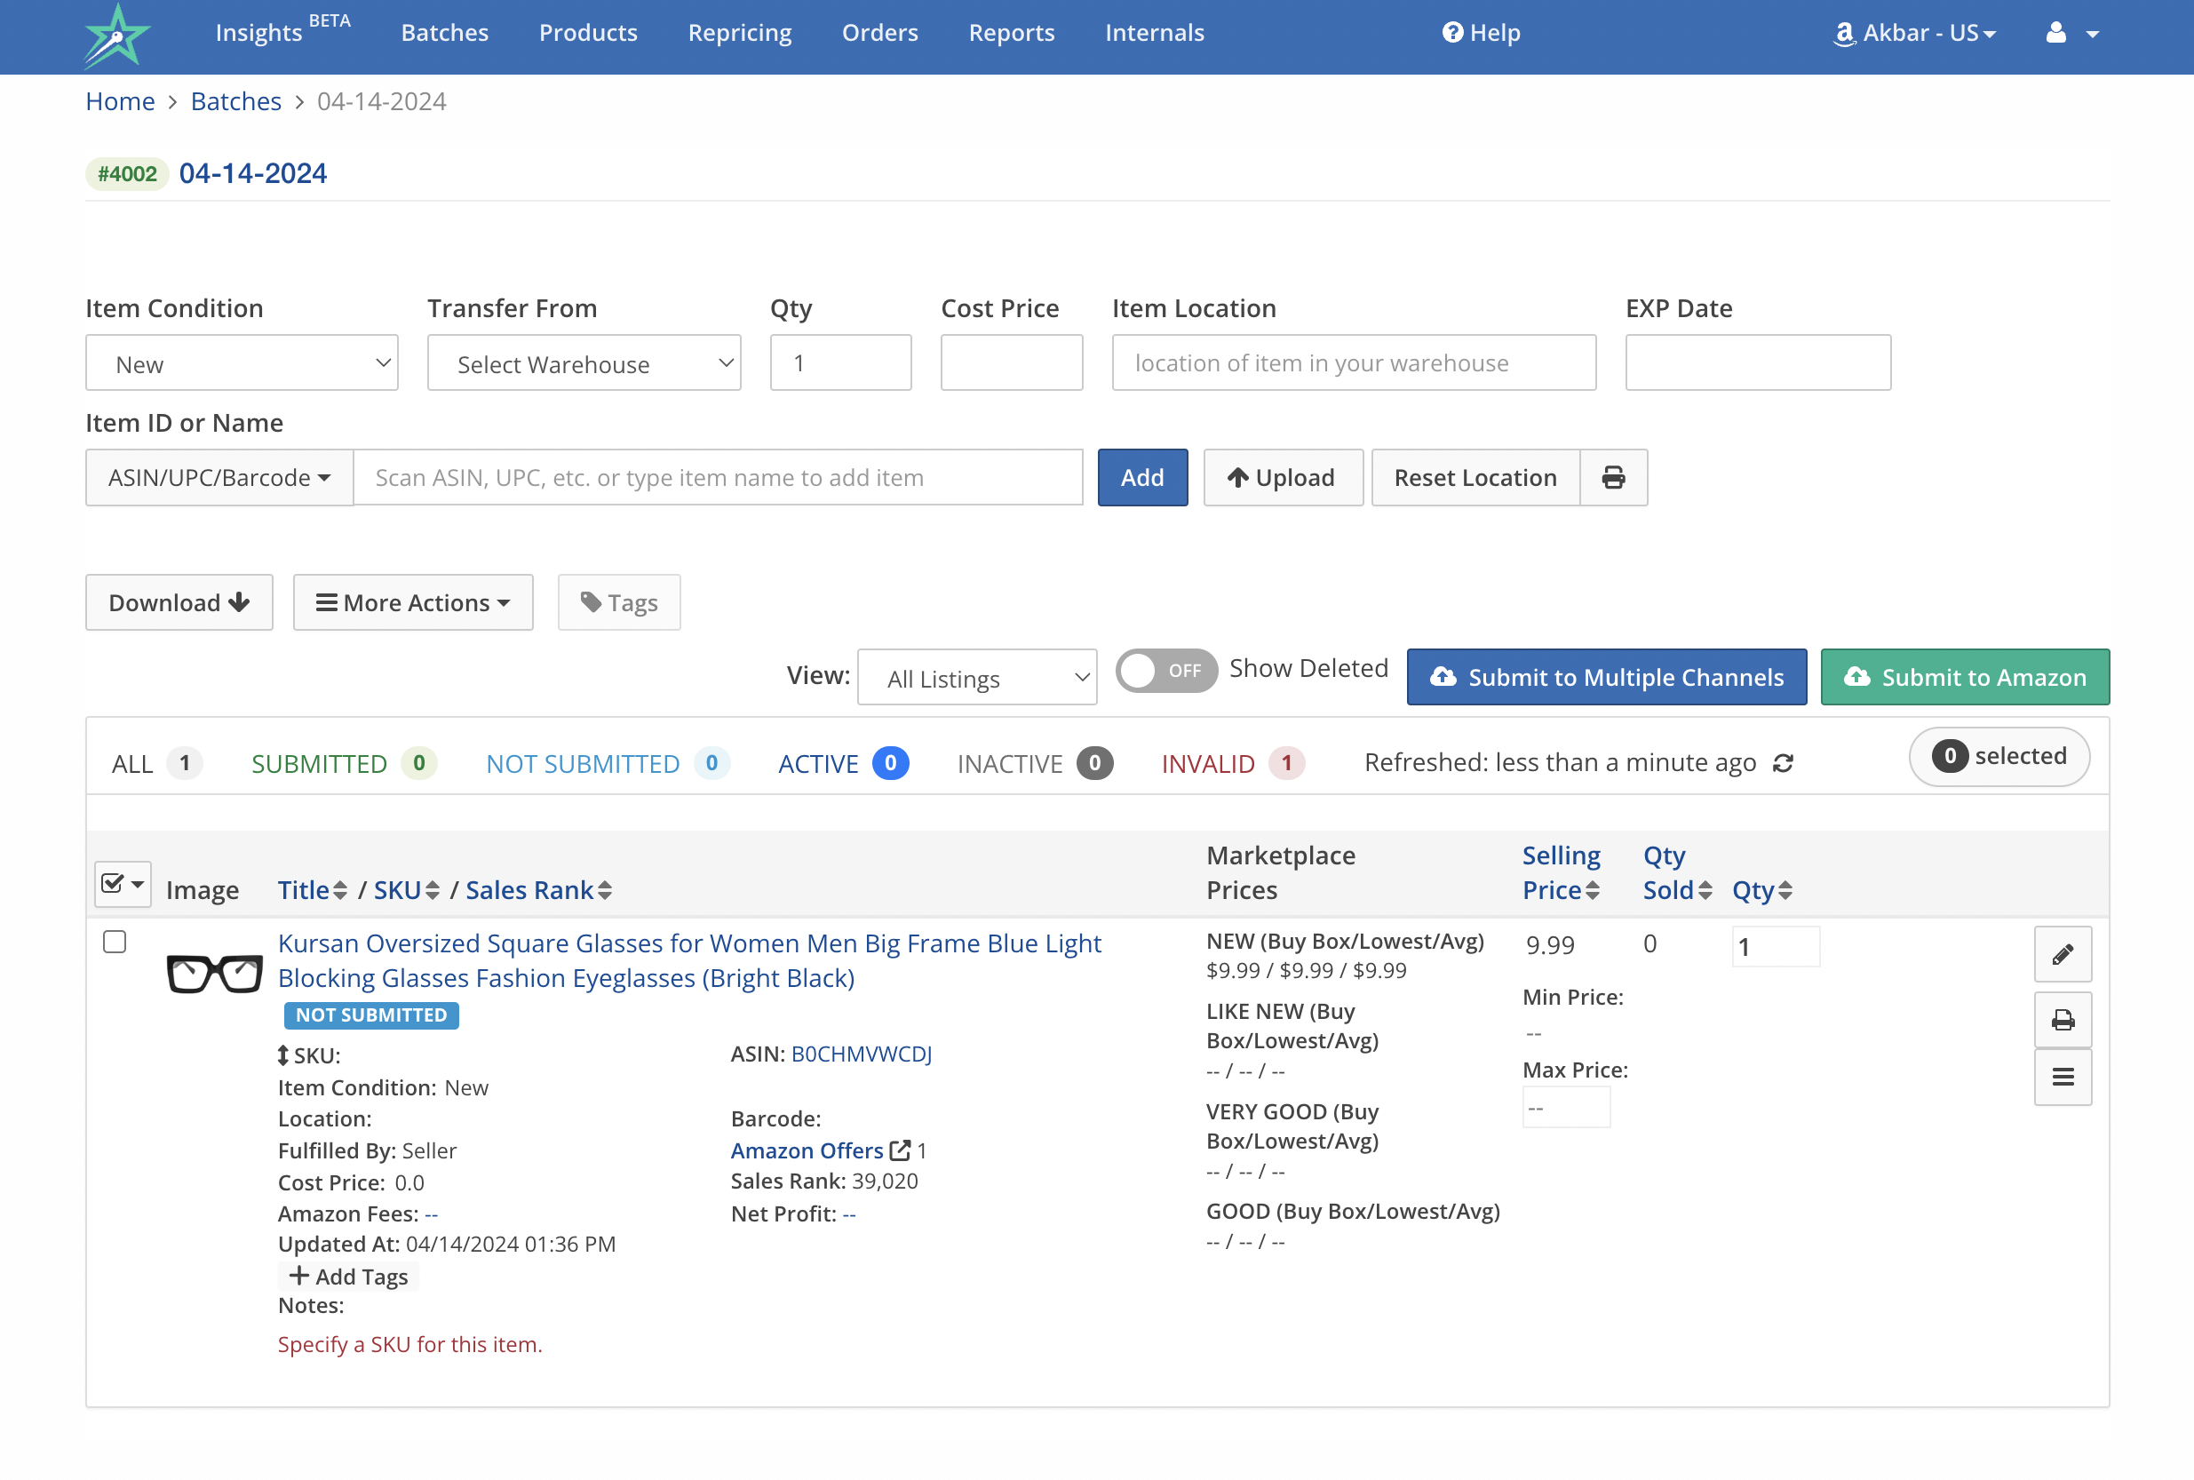The image size is (2194, 1480).
Task: Open the Item Condition dropdown showing New
Action: (x=242, y=363)
